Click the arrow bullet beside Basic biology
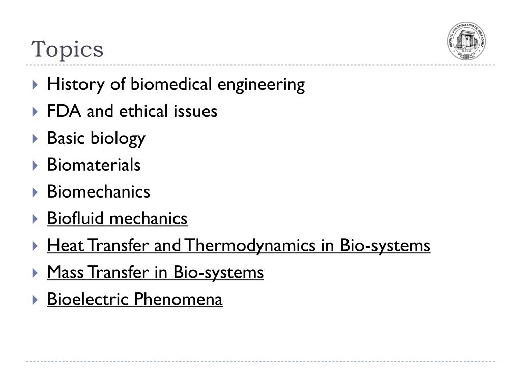 coord(35,139)
